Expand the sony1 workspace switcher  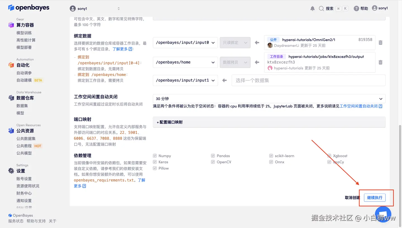click(x=119, y=9)
